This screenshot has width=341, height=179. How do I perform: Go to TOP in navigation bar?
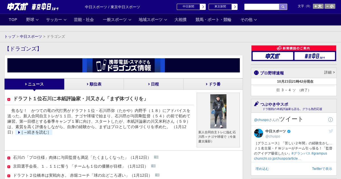click(13, 20)
